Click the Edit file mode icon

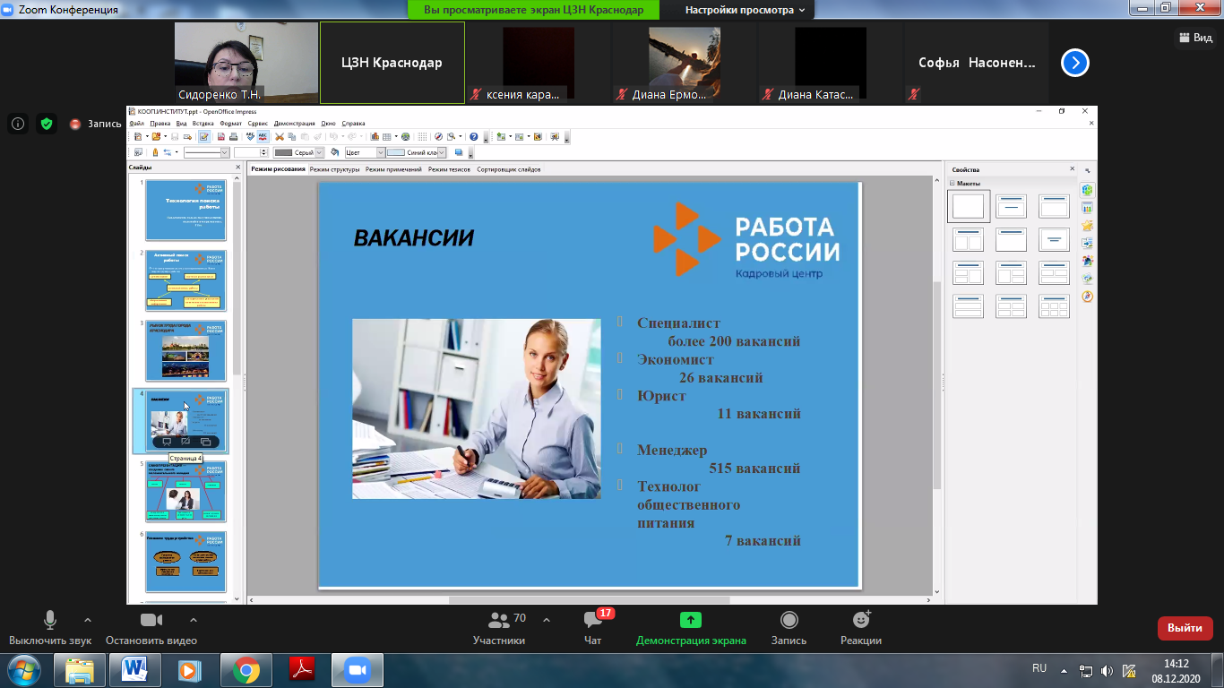pos(204,136)
